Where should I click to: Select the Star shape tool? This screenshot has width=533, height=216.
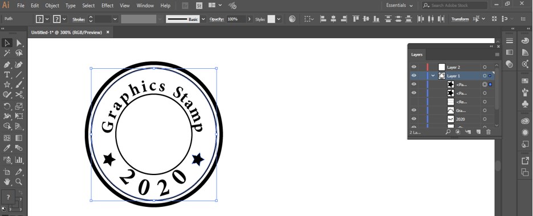(x=7, y=85)
